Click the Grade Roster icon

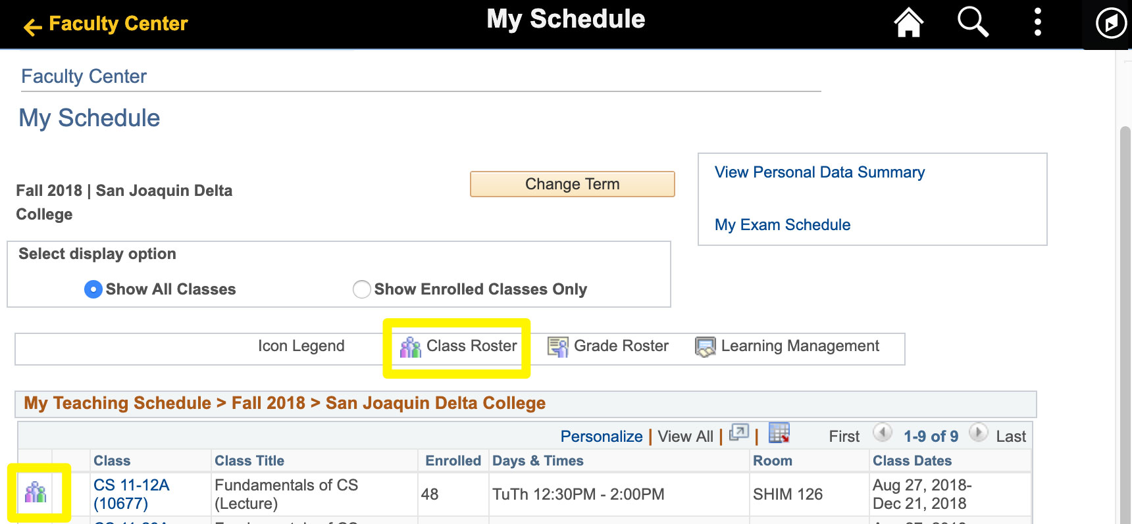[x=559, y=346]
